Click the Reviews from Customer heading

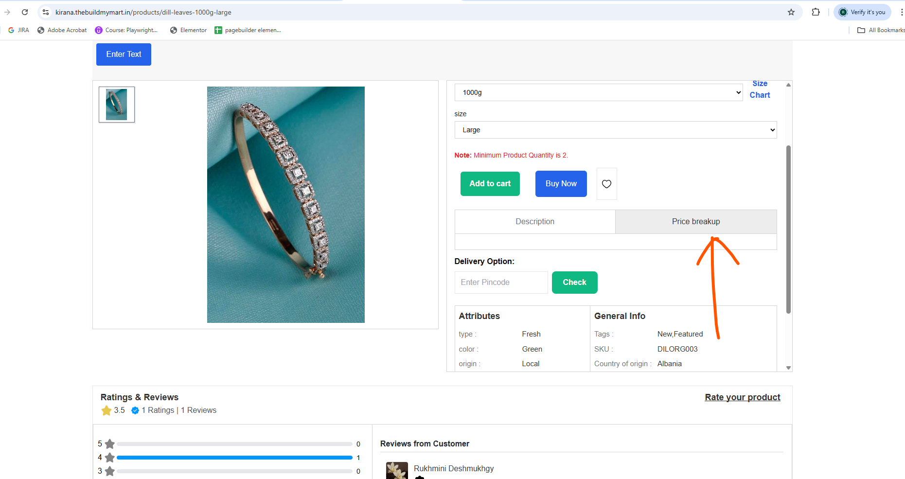click(425, 444)
